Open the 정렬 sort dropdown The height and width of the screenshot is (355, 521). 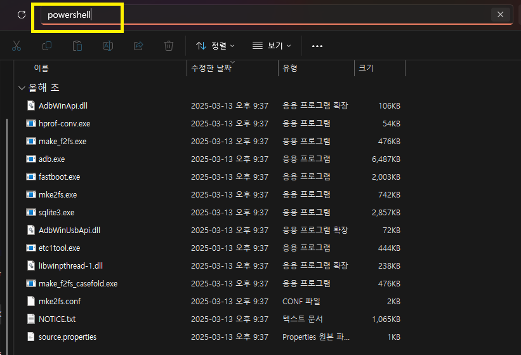tap(215, 46)
